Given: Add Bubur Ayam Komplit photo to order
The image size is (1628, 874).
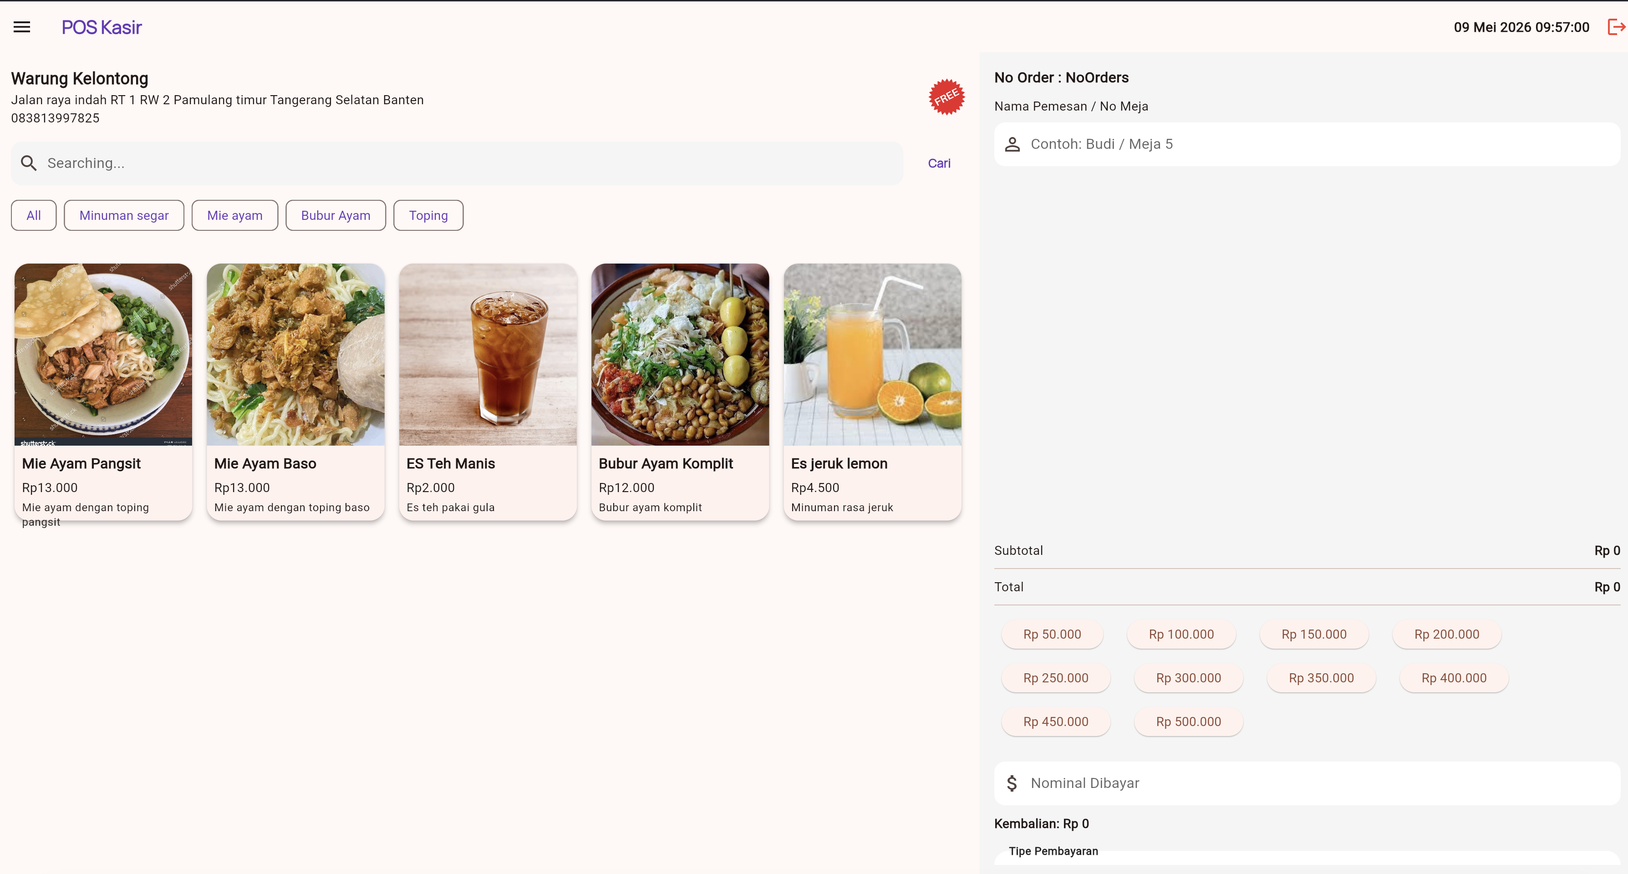Looking at the screenshot, I should (x=680, y=355).
